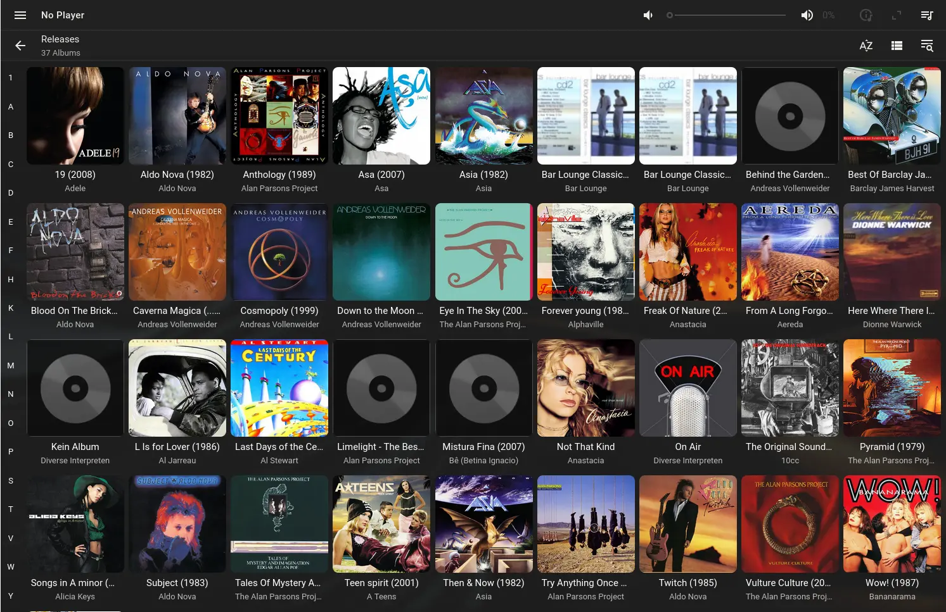Screen dimensions: 946x612
Task: Open the A-Z sort options
Action: tap(866, 46)
